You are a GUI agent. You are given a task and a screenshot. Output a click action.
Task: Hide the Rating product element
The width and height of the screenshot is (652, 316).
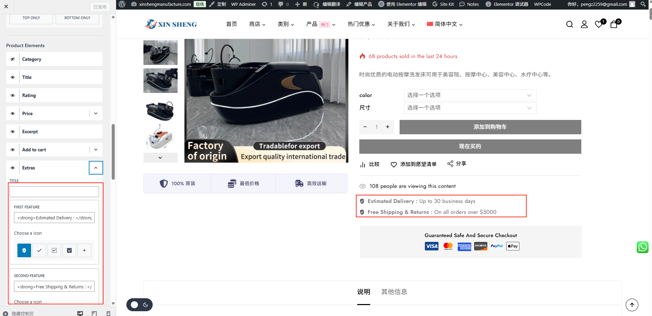pos(13,95)
